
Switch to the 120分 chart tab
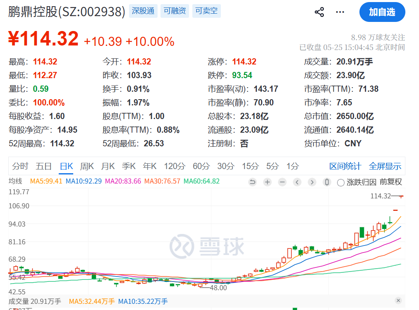[175, 166]
